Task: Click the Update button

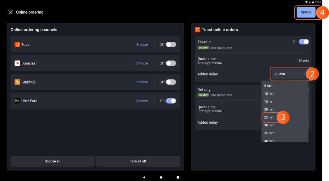Action: pyautogui.click(x=306, y=12)
